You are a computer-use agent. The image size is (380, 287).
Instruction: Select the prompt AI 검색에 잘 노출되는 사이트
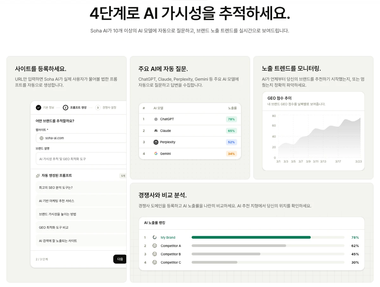click(x=81, y=241)
